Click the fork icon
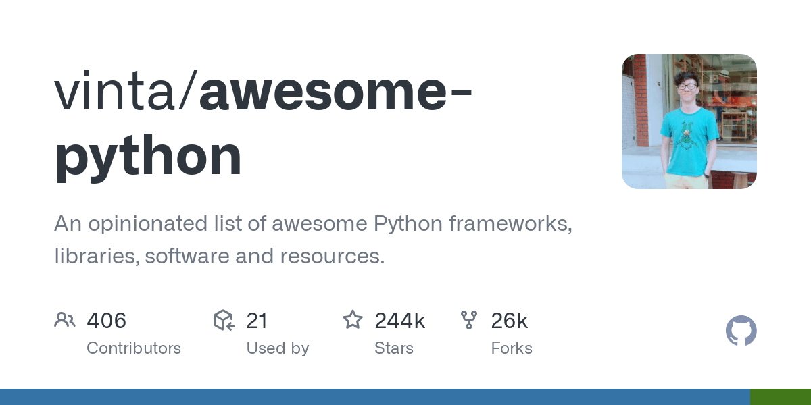 pos(469,320)
